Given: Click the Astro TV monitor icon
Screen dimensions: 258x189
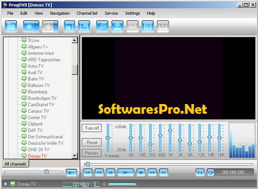Looking at the screenshot, I should (x=24, y=66).
